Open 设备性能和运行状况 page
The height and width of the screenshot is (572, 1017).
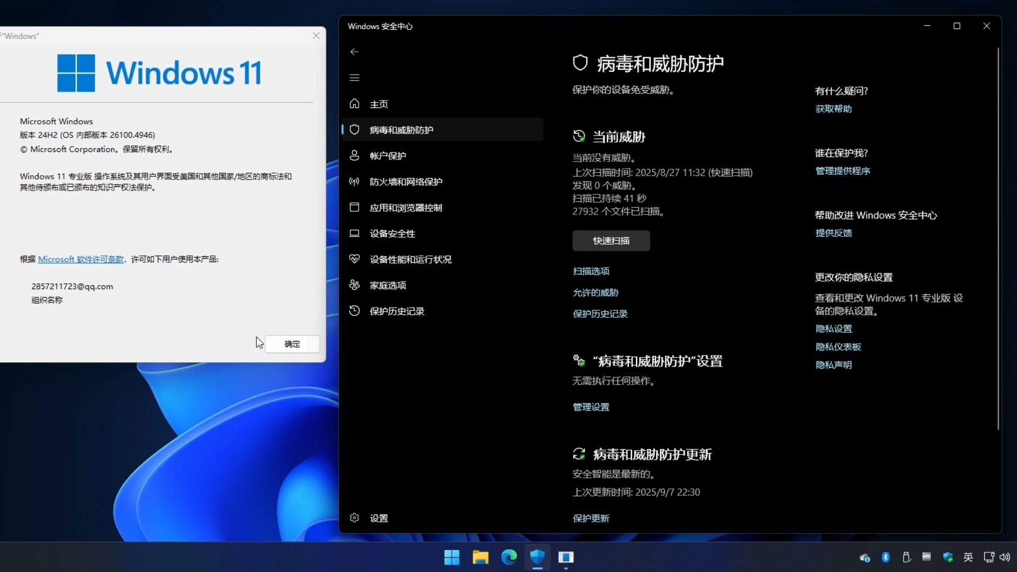tap(442, 260)
